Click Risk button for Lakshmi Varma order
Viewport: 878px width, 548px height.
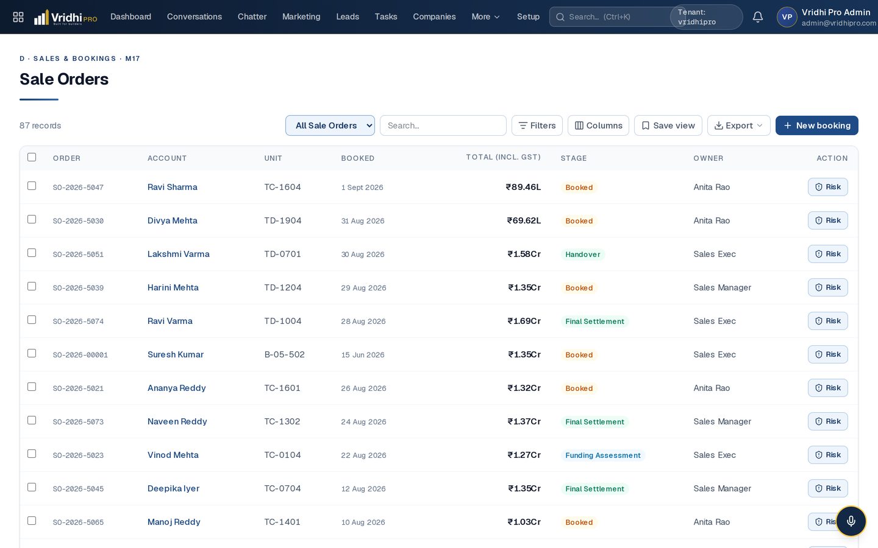coord(828,254)
